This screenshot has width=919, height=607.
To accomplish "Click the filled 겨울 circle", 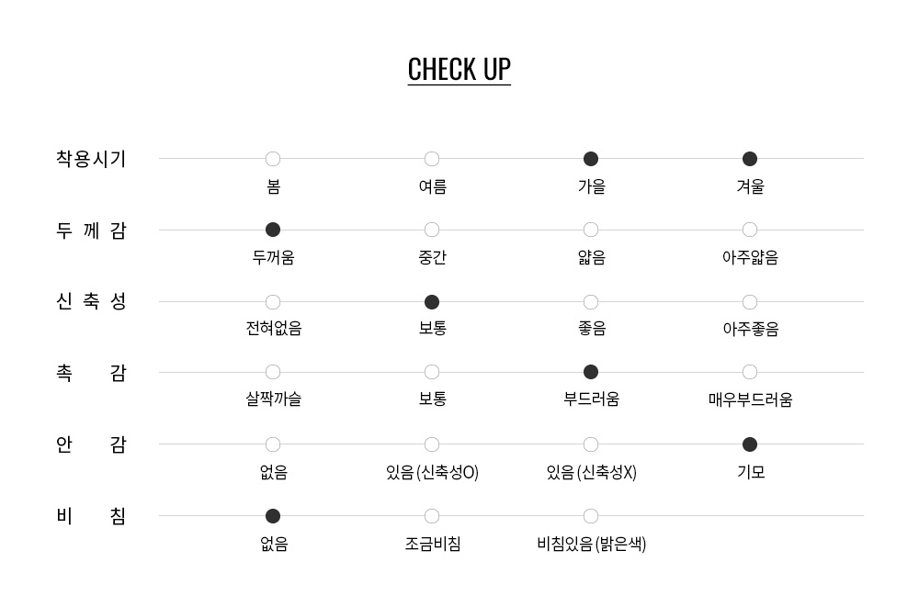I will point(750,159).
